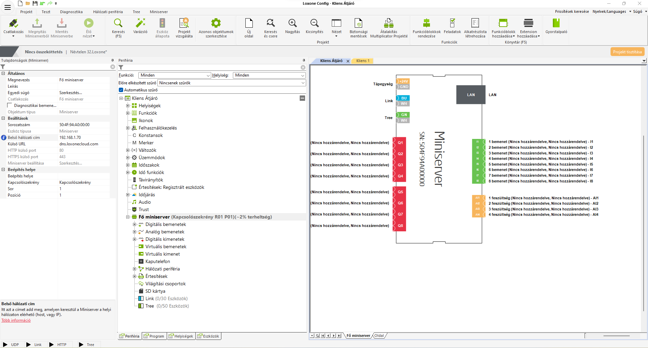Switch to the Eszközök bottom tab
Viewport: 648px width, 348px height.
pyautogui.click(x=208, y=336)
